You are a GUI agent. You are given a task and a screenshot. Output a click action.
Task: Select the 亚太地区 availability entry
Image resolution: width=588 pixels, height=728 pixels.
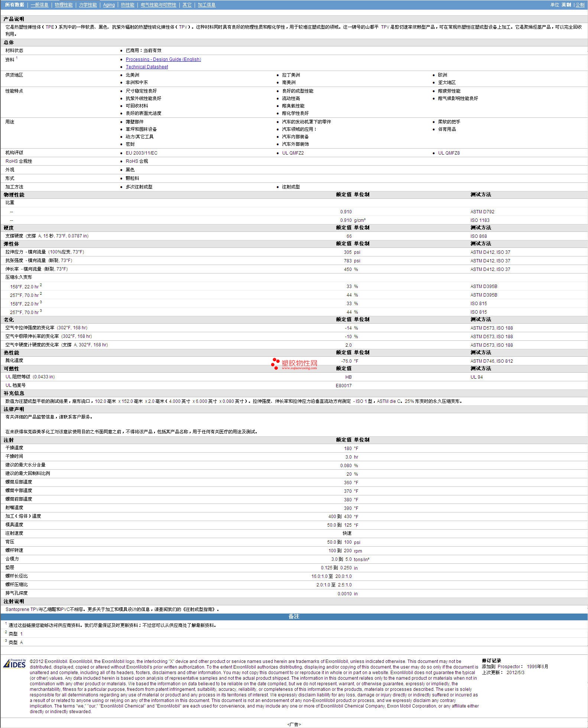tap(446, 82)
